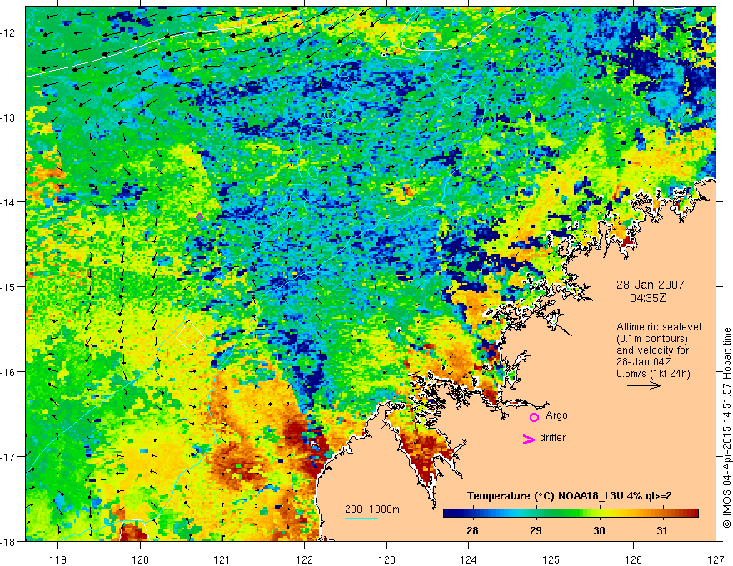Screen dimensions: 733x566
Task: Click the white diamond marker near 120.6°E
Action: [190, 335]
